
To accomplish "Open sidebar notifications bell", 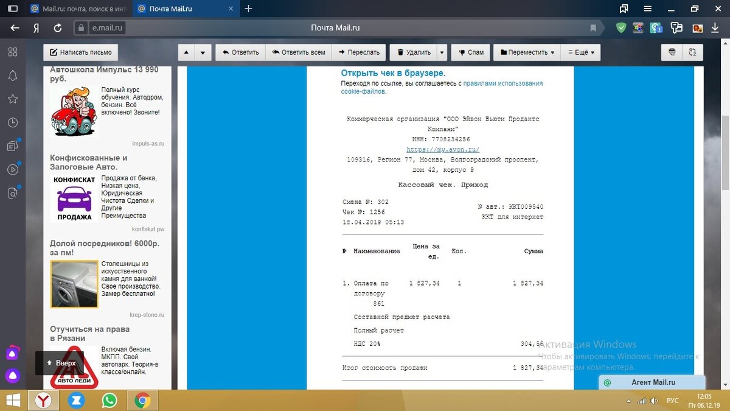I will point(12,76).
